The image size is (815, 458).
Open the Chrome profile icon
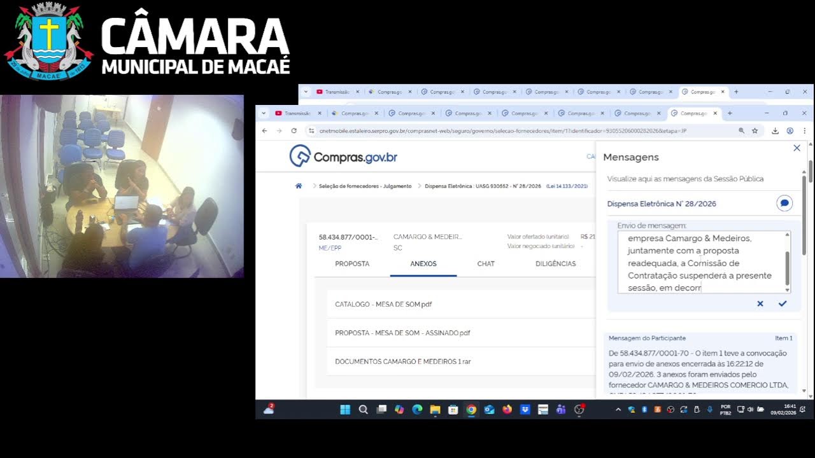pos(790,131)
